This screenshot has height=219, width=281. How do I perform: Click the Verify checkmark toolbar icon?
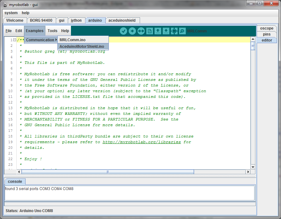point(123,31)
